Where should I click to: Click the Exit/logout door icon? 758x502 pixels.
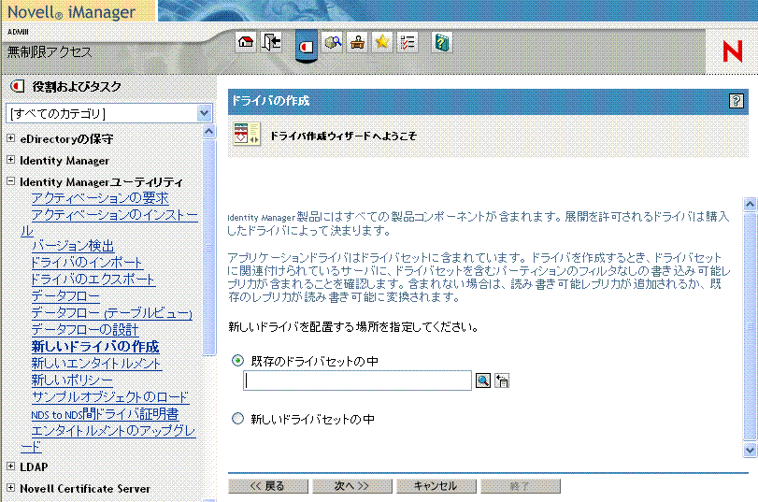point(271,43)
